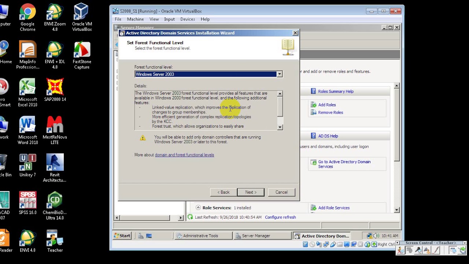Switch to Administrative Tools taskbar button
The image size is (469, 264).
[x=203, y=236]
